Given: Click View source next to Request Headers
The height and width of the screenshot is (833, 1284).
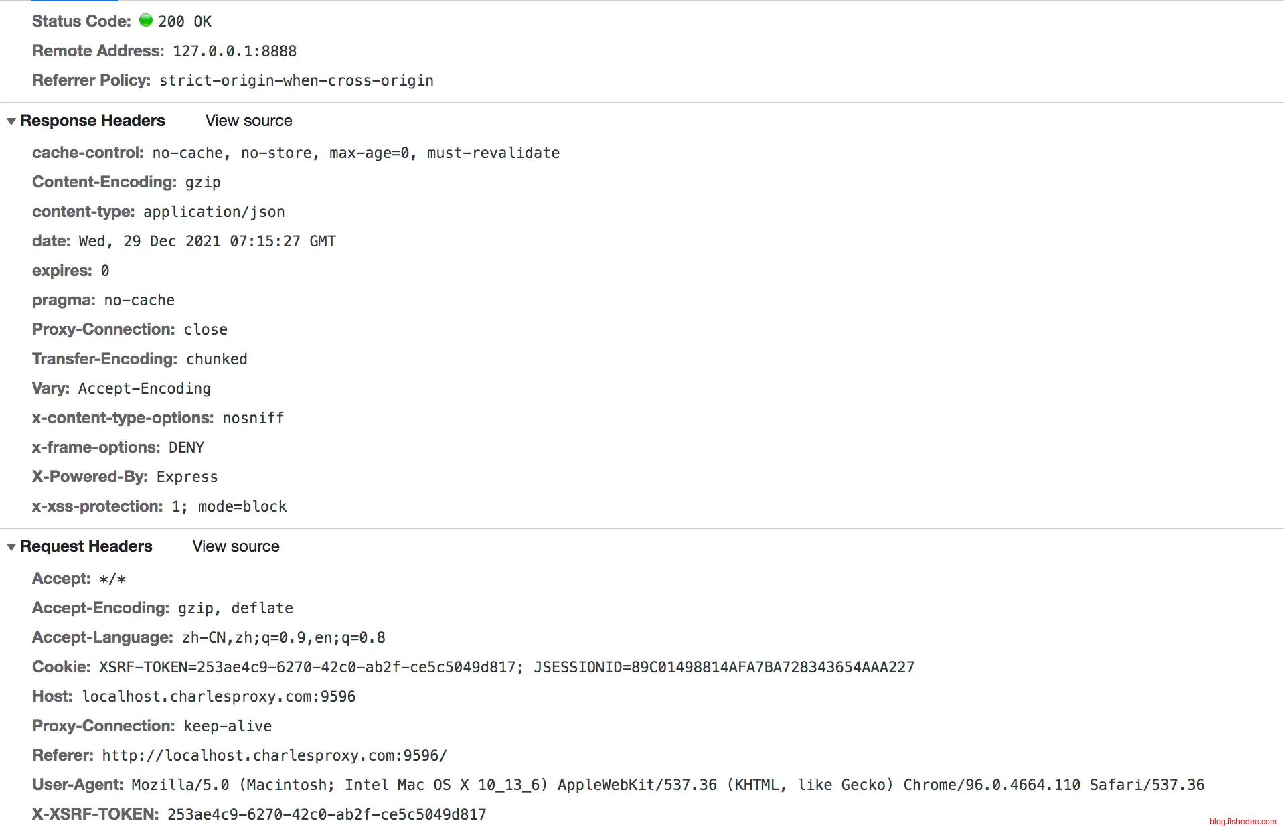Looking at the screenshot, I should (236, 546).
